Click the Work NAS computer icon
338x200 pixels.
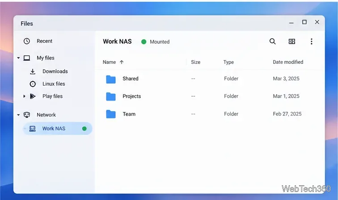pos(32,129)
